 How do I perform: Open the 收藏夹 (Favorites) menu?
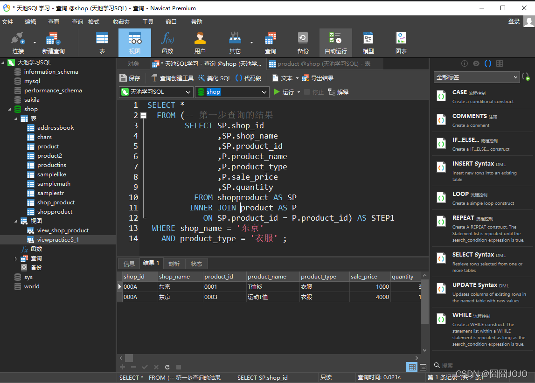point(121,22)
